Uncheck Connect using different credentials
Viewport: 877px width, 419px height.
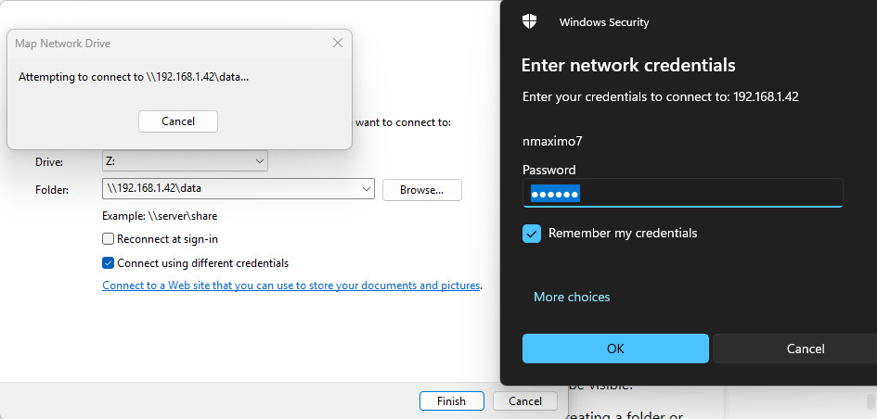(x=109, y=263)
